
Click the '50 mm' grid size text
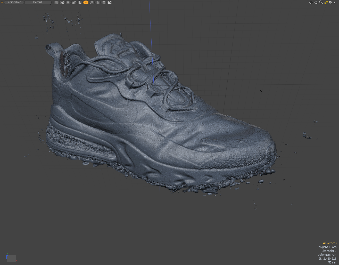[x=332, y=262]
